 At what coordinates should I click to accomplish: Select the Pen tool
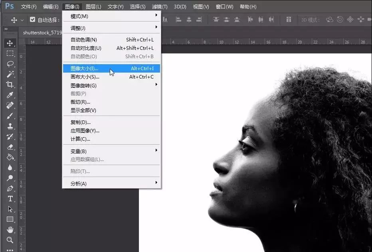pos(10,188)
